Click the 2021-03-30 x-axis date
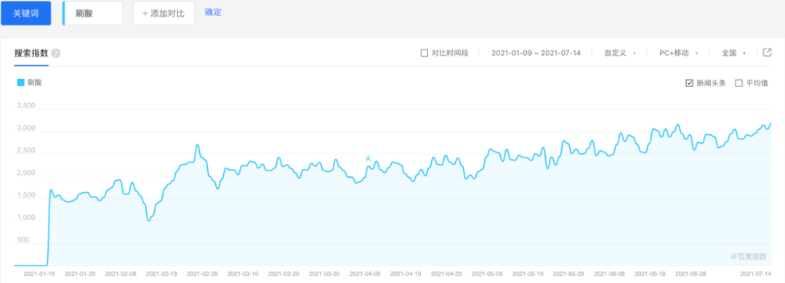The image size is (785, 283). (324, 274)
